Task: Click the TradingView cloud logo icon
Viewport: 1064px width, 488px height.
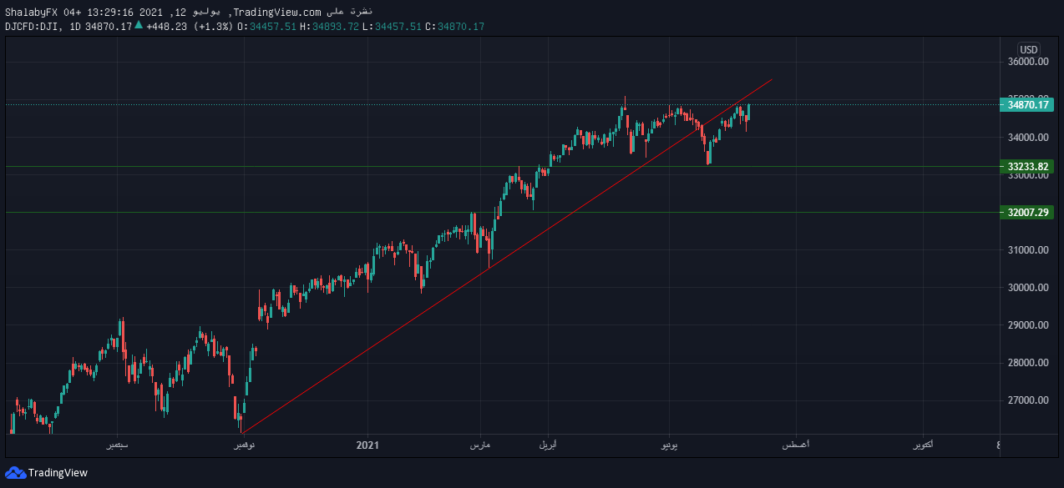Action: tap(16, 473)
